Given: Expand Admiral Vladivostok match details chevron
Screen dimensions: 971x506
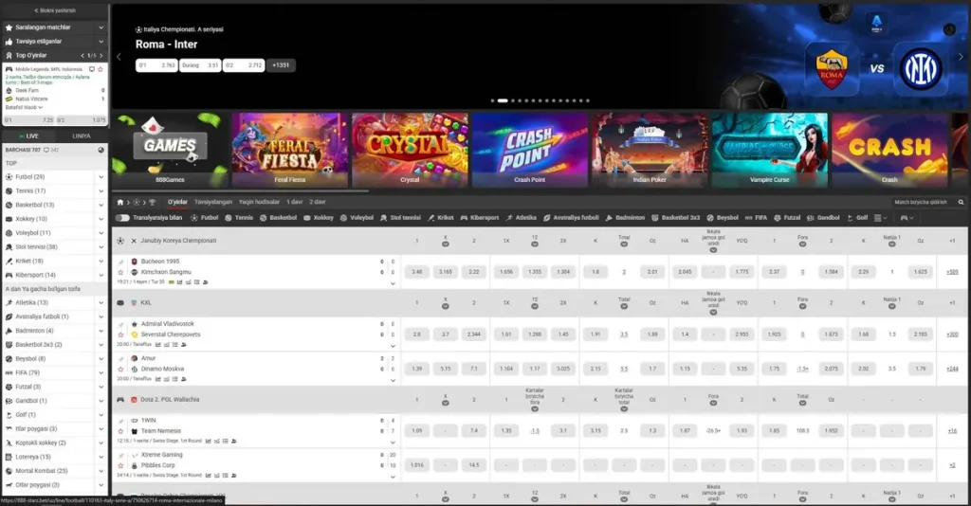Looking at the screenshot, I should click(x=393, y=346).
